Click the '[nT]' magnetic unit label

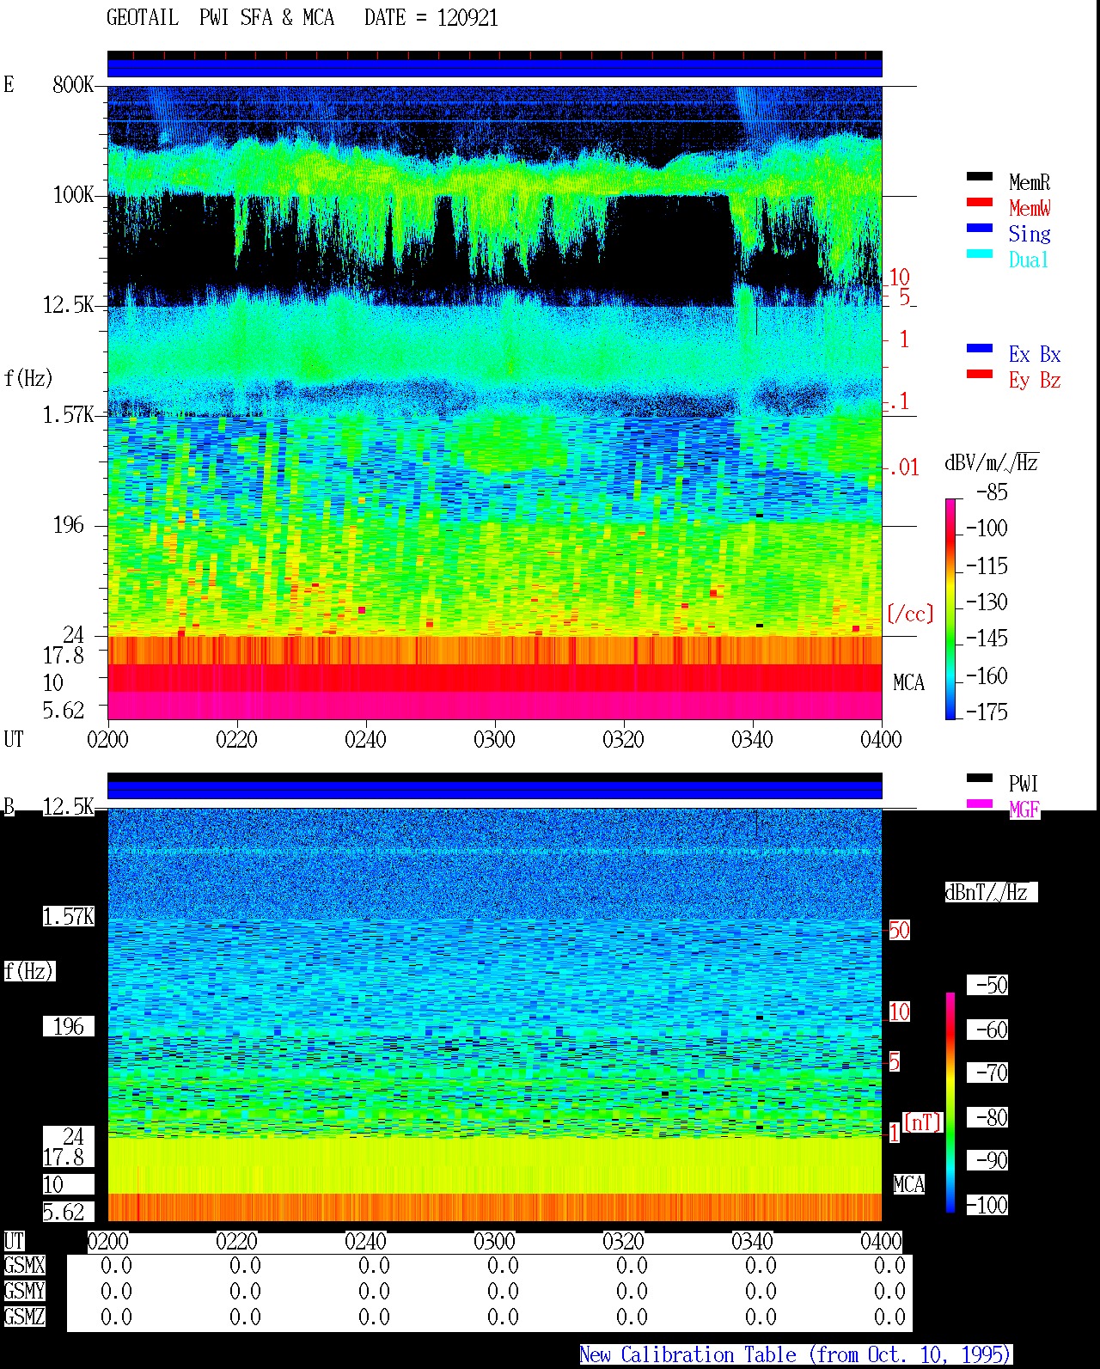point(923,1121)
